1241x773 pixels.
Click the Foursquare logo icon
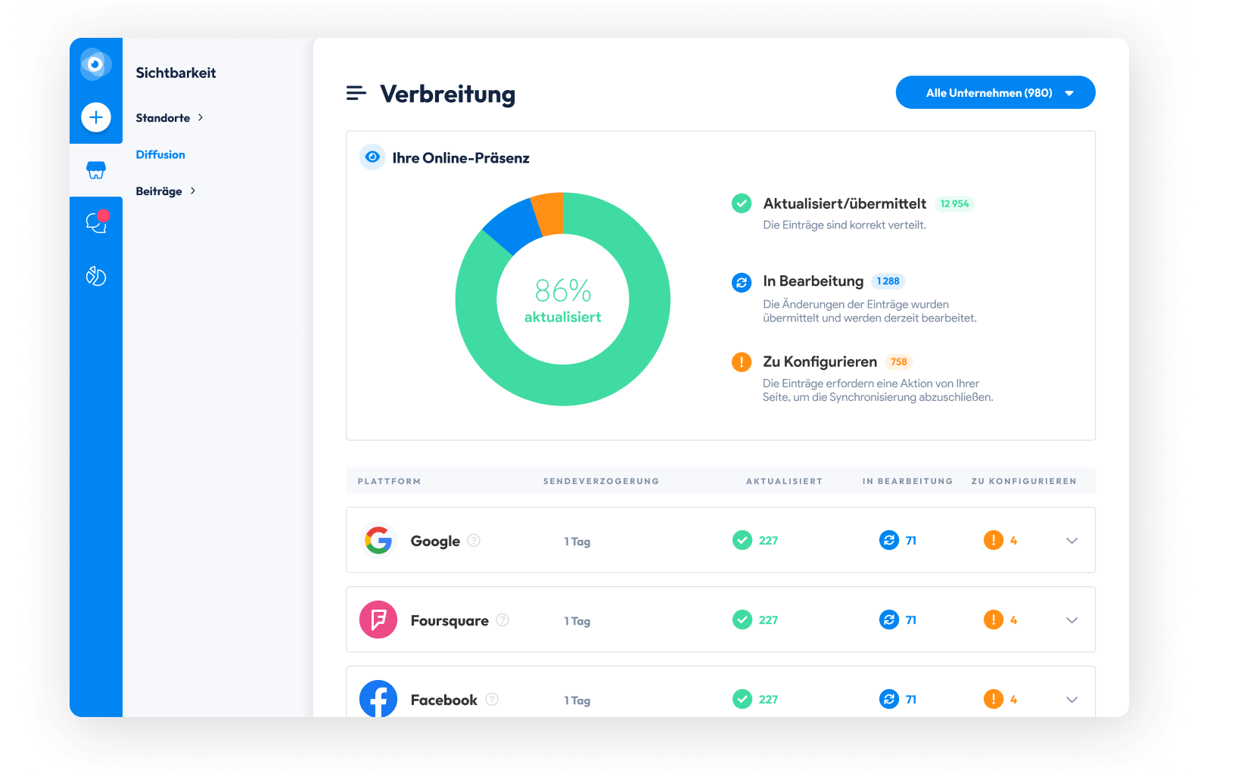point(378,619)
